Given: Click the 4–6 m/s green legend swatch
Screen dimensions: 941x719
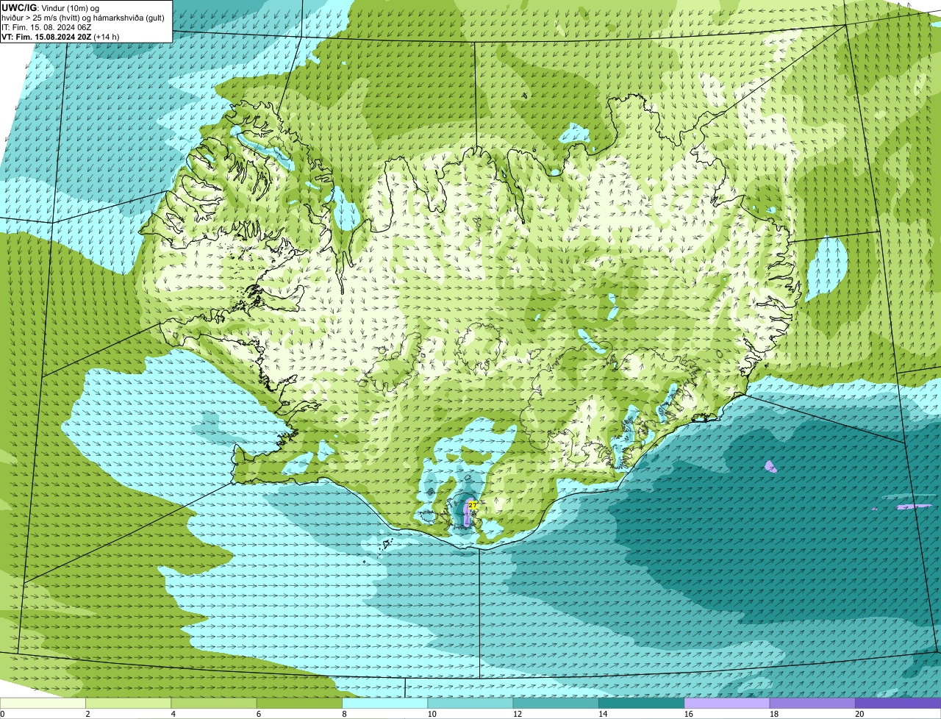Looking at the screenshot, I should 214,703.
